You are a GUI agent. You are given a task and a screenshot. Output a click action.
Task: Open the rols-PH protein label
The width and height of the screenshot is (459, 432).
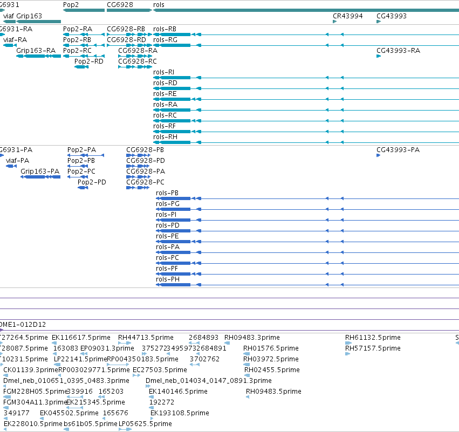168,279
